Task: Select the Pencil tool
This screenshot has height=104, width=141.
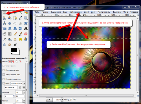Action: [15, 34]
